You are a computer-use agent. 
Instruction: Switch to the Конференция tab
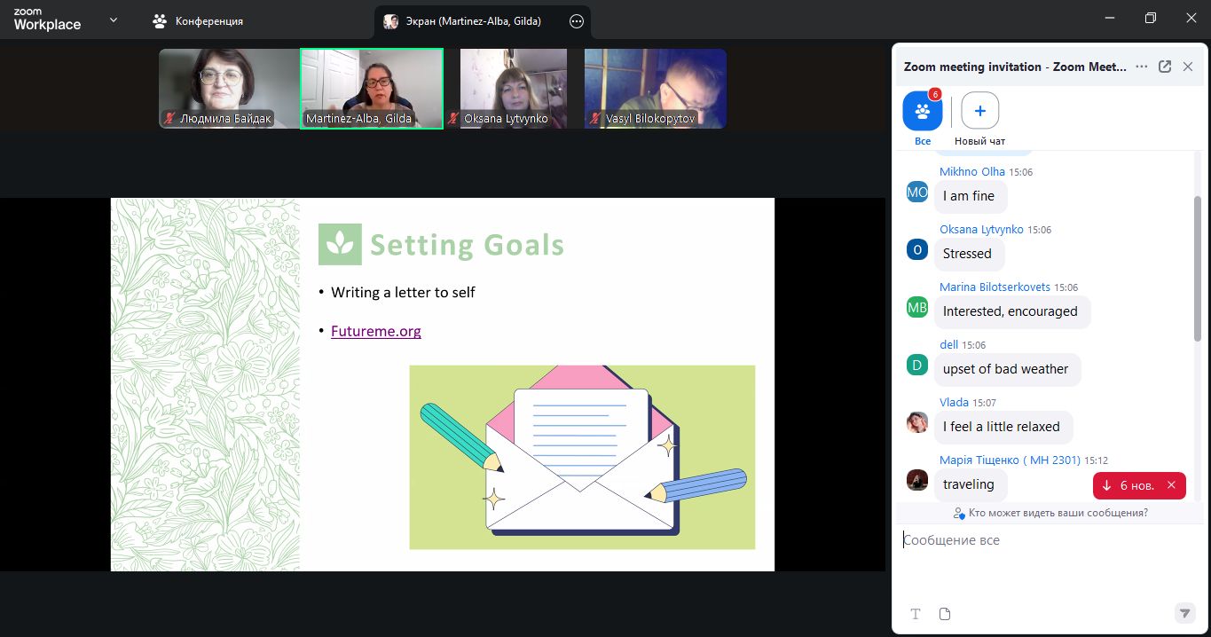click(198, 21)
